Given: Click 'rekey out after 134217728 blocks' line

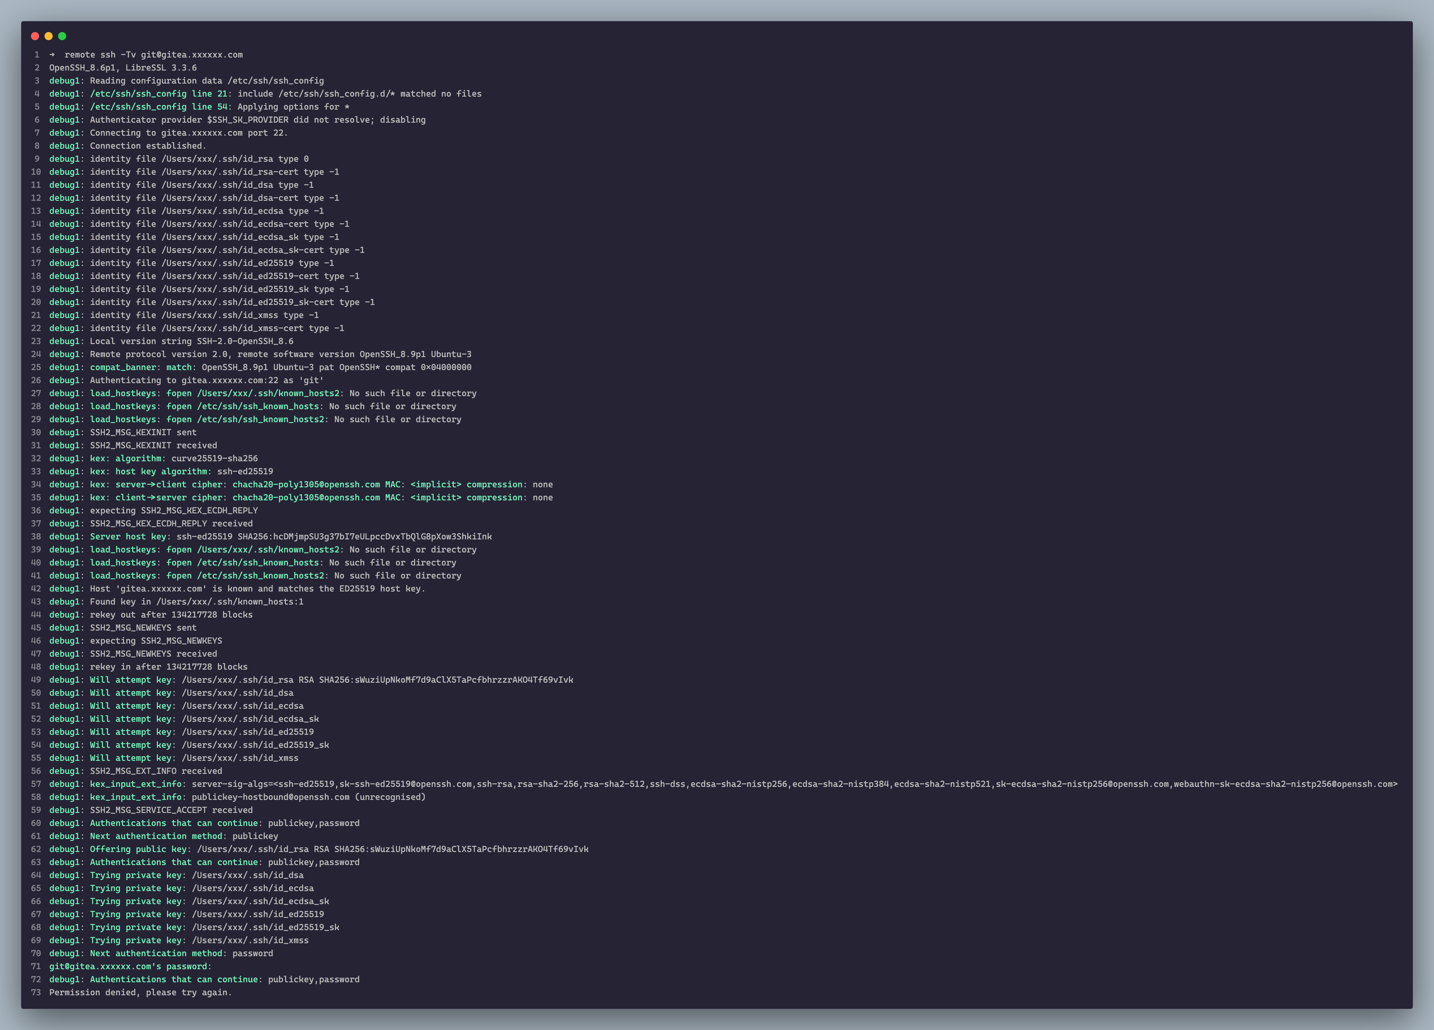Looking at the screenshot, I should click(x=151, y=615).
